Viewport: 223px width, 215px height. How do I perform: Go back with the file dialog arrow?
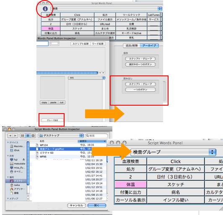[x=10, y=136]
